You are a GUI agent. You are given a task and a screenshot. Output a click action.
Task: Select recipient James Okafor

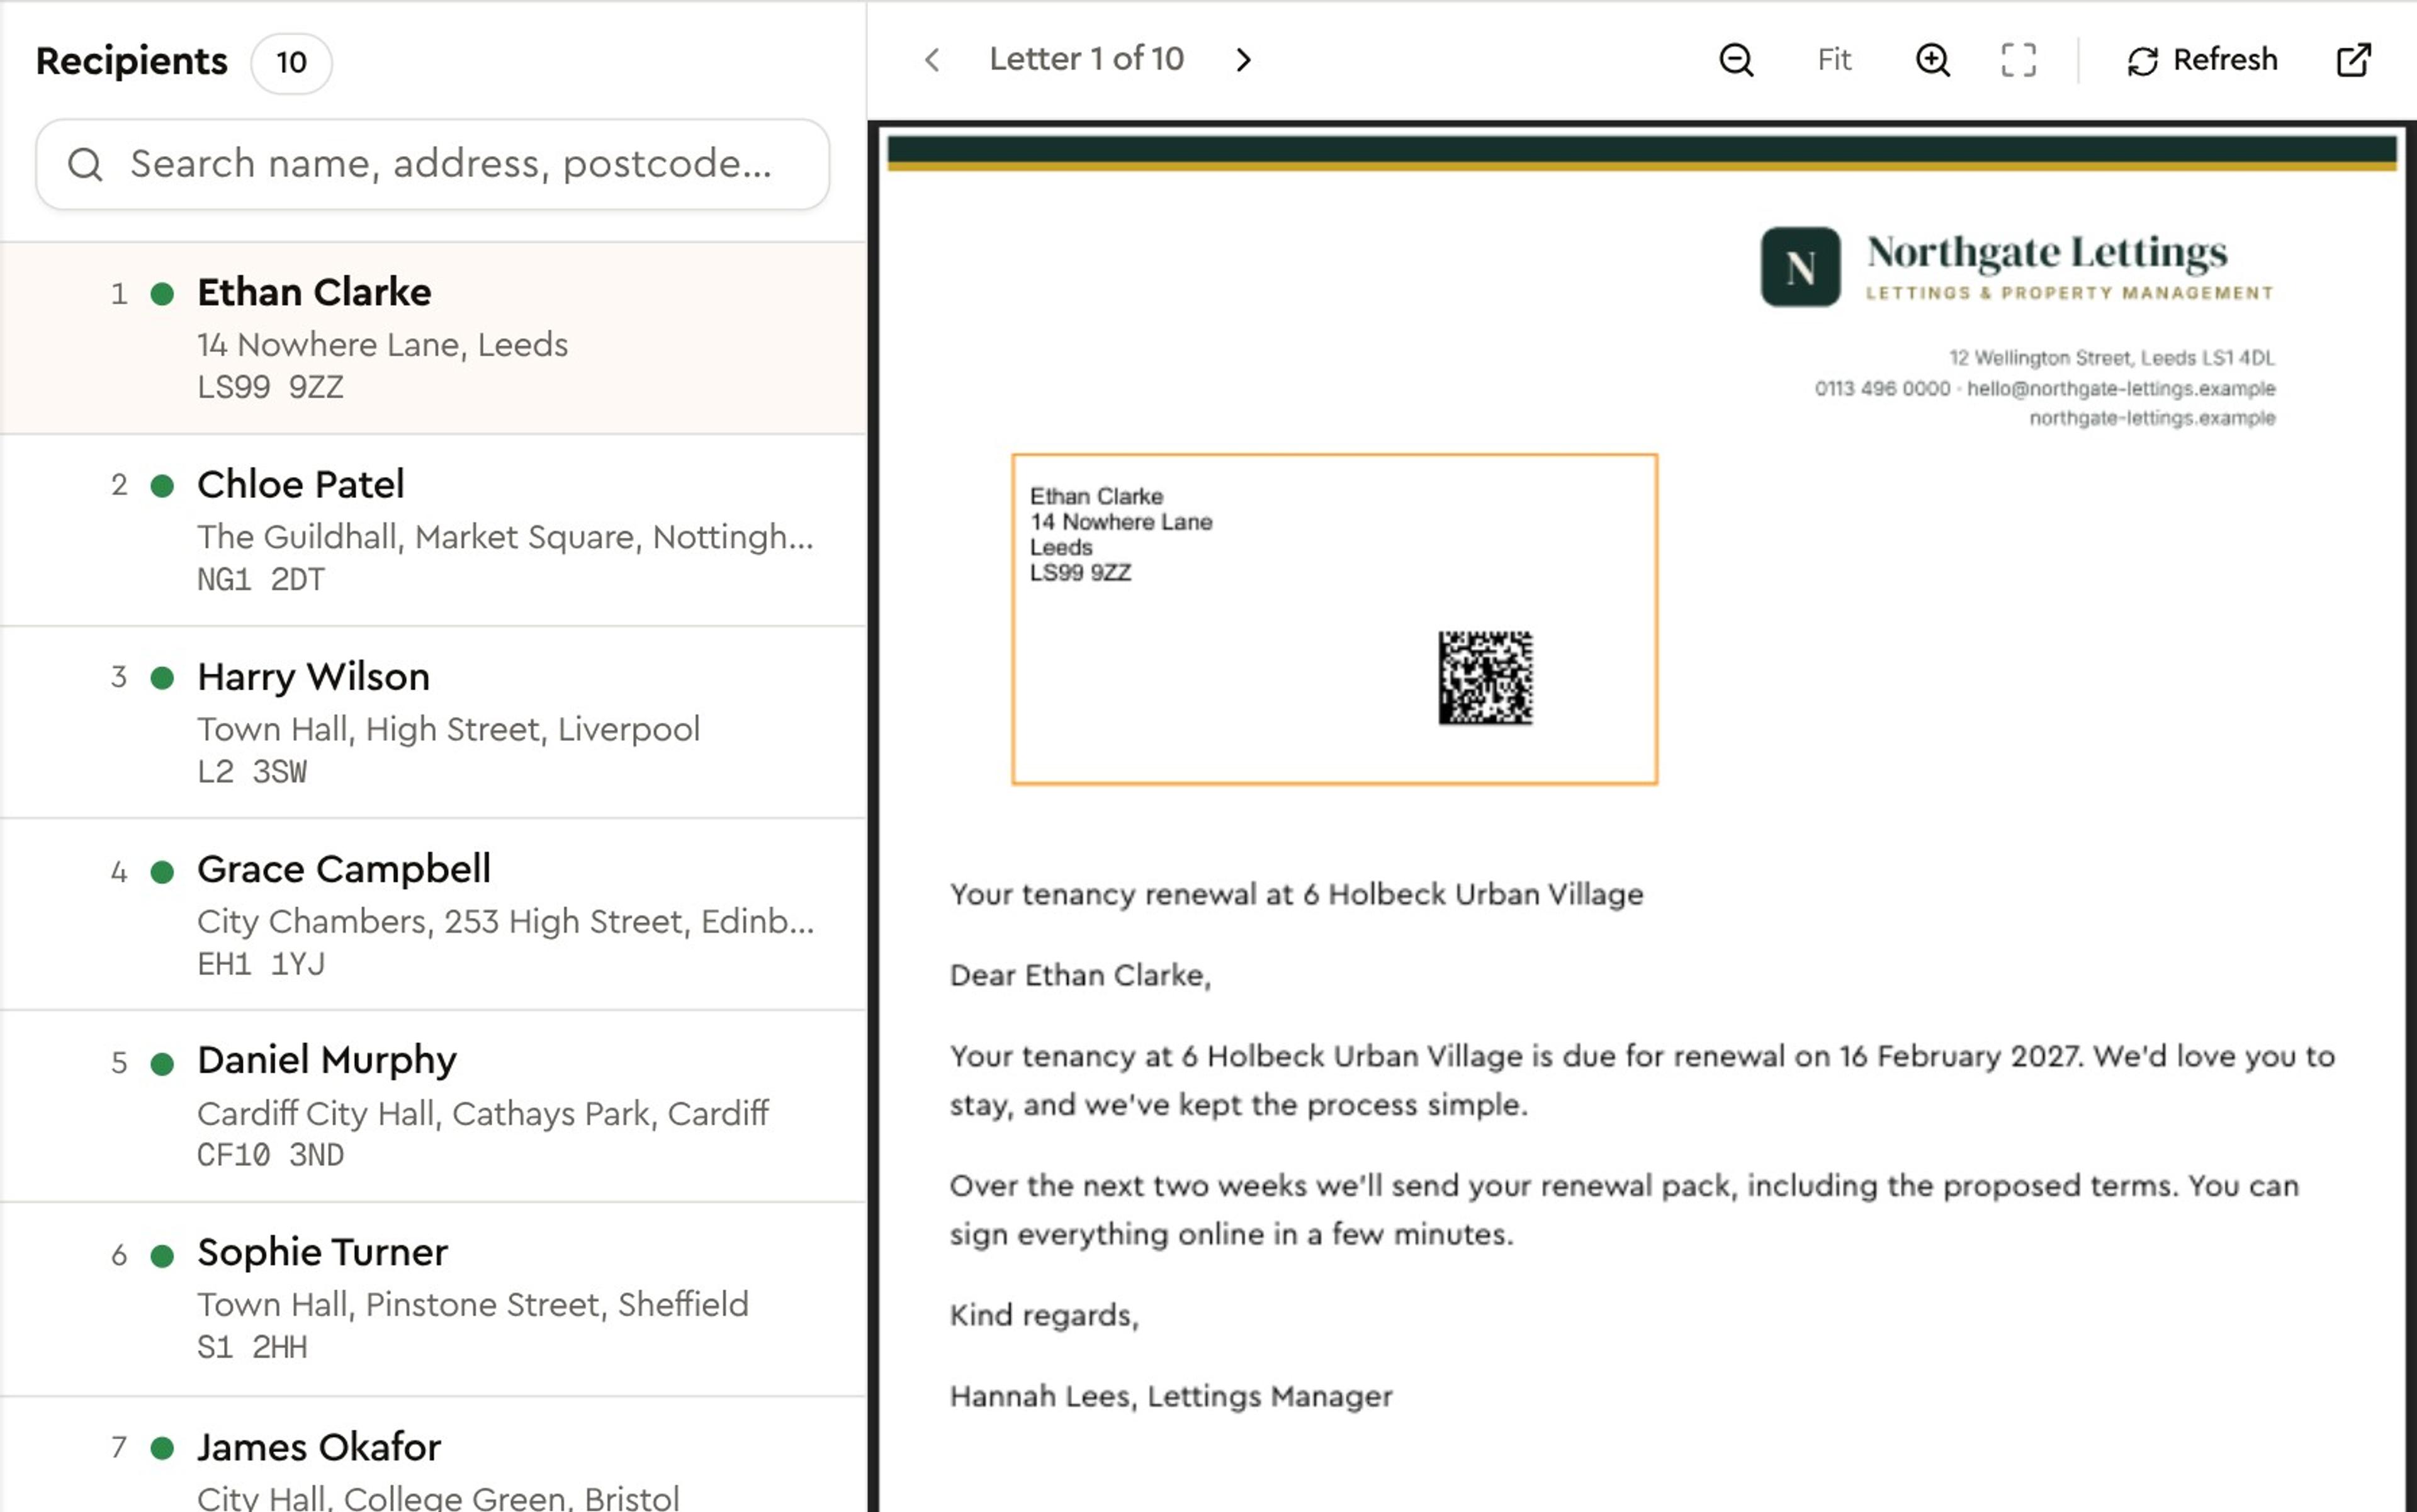[433, 1455]
